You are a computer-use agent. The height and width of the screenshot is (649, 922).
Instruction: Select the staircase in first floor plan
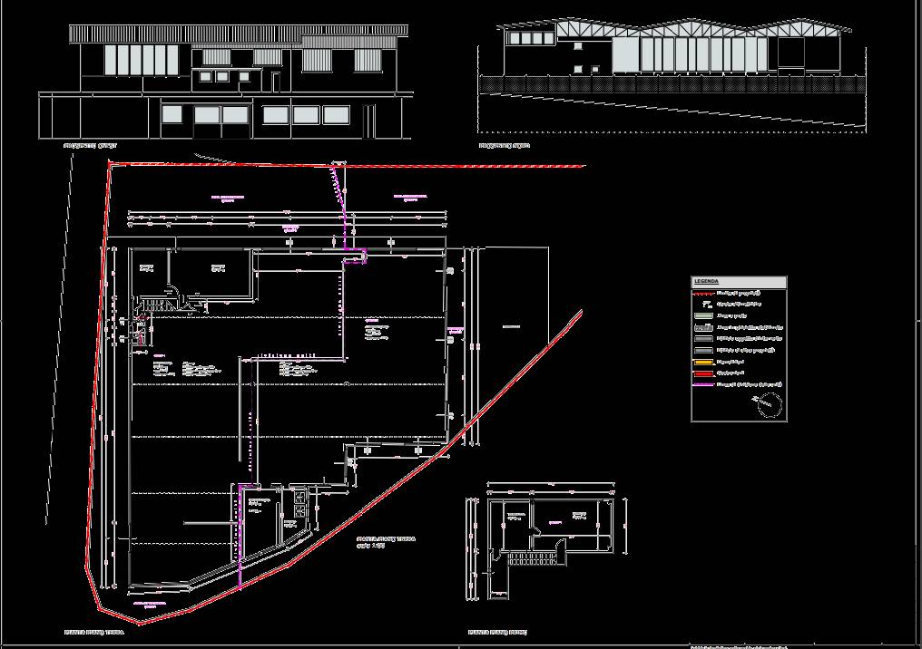coord(531,557)
